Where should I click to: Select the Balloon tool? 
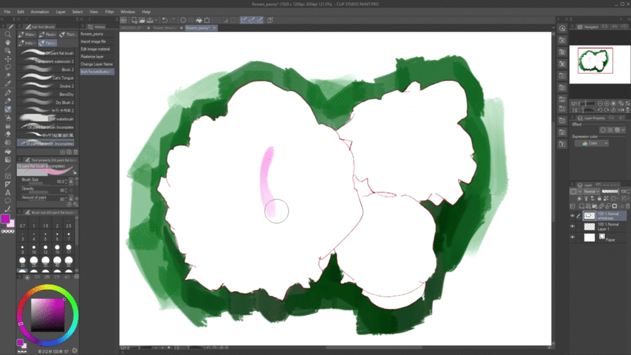click(8, 201)
